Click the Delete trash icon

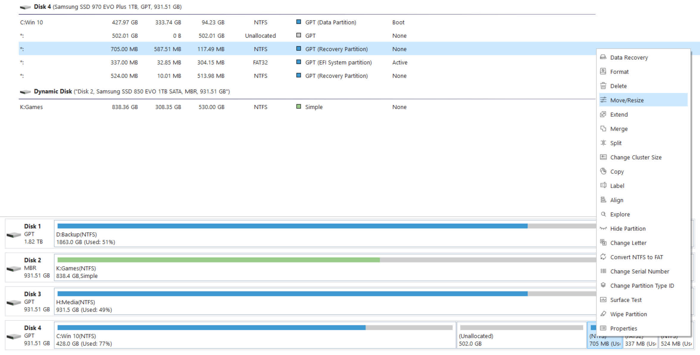click(603, 86)
